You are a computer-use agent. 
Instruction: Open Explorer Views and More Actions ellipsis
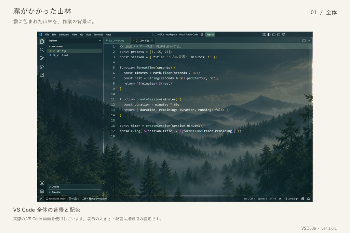pos(100,41)
